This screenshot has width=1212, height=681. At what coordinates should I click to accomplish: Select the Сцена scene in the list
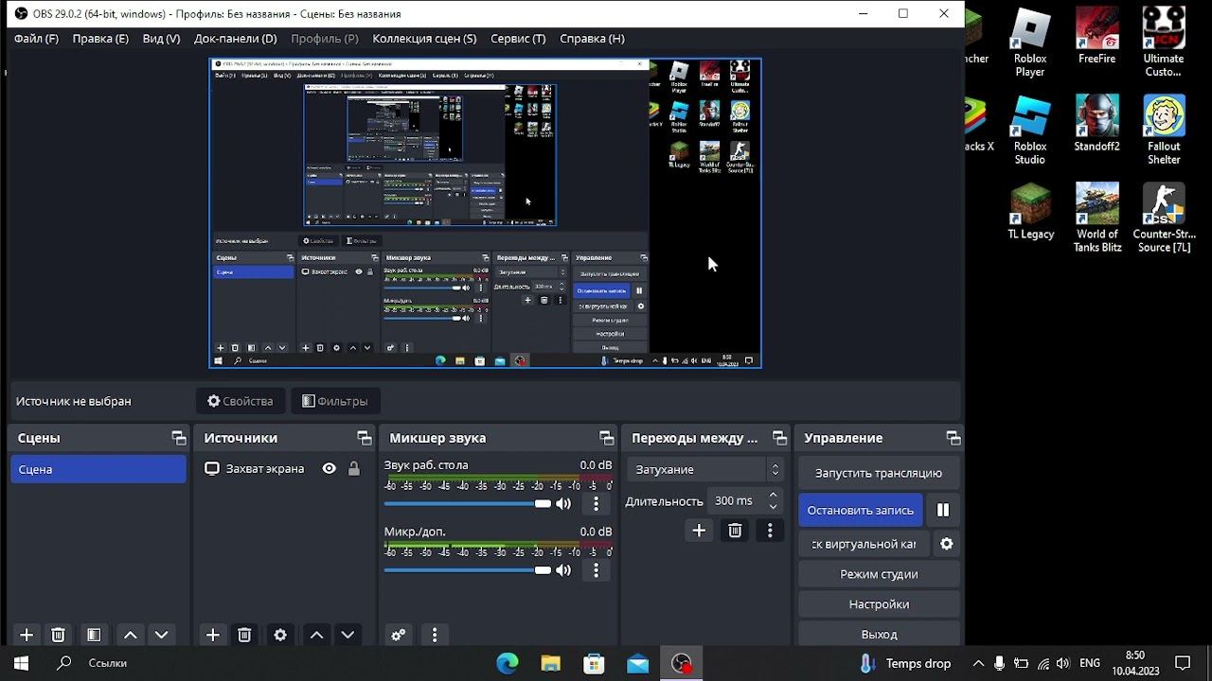98,469
